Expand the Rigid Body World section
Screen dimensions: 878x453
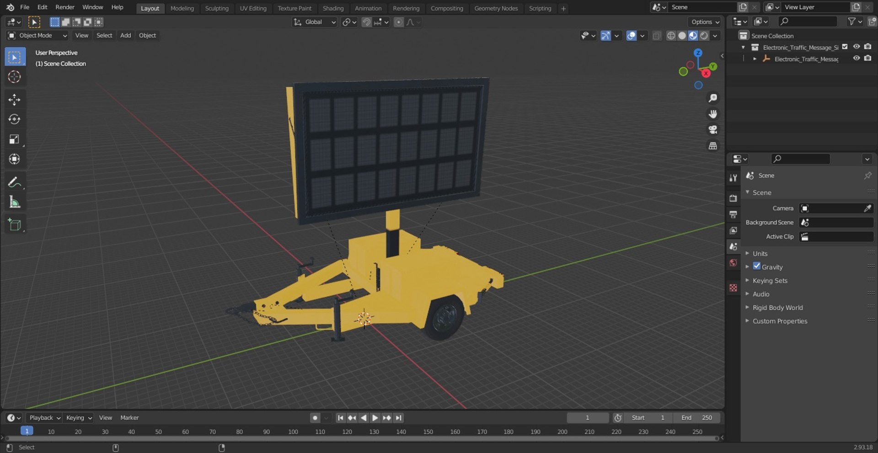tap(777, 308)
